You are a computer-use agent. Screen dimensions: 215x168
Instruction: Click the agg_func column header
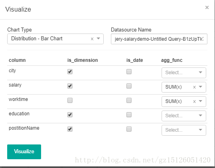(x=172, y=60)
